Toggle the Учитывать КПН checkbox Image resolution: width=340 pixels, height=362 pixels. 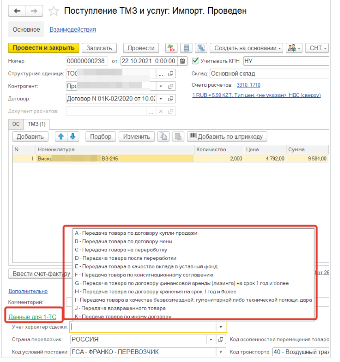point(195,61)
